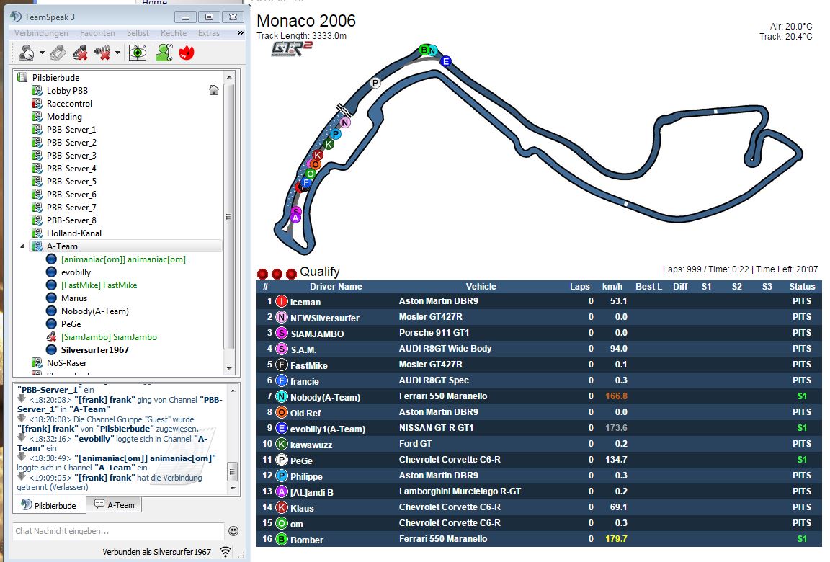Select user evobilly in A-Team channel

pos(76,272)
